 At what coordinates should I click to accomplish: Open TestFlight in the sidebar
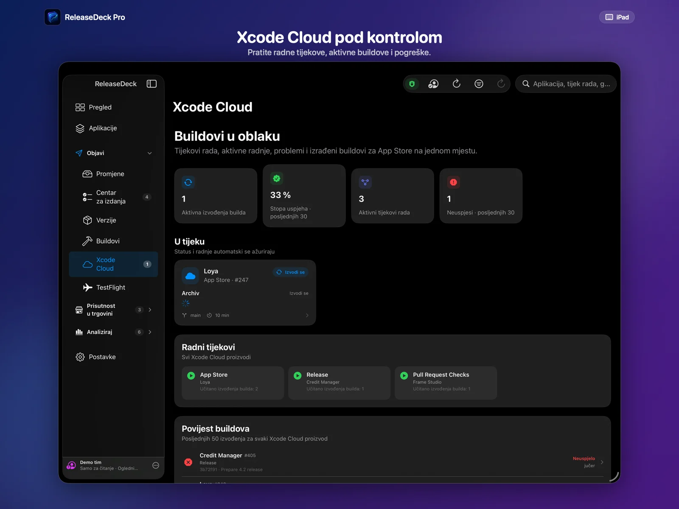coord(114,287)
